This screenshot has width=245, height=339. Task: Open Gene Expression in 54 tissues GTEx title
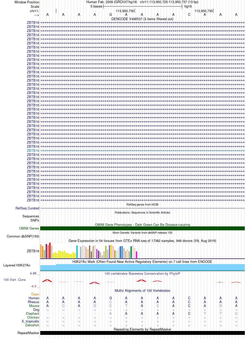tap(142, 241)
